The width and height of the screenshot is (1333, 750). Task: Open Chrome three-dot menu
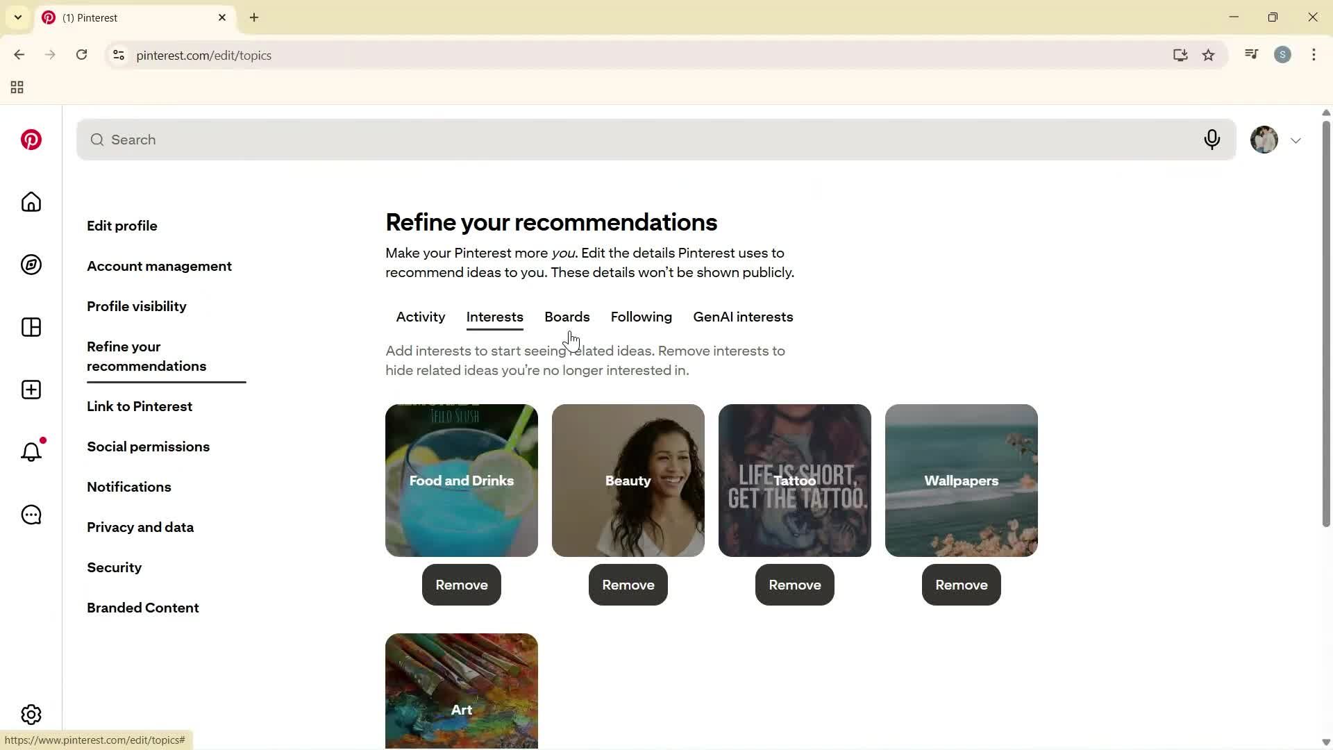click(1314, 55)
